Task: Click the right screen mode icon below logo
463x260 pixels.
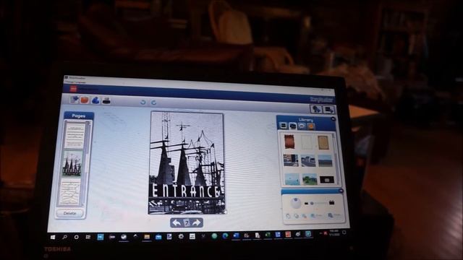Action: click(328, 110)
